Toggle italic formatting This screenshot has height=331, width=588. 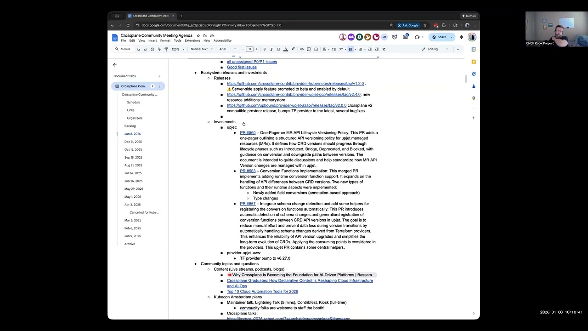271,49
